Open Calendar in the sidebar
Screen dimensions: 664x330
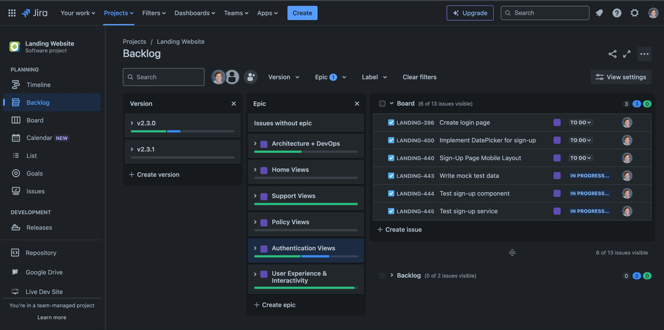pyautogui.click(x=52, y=138)
